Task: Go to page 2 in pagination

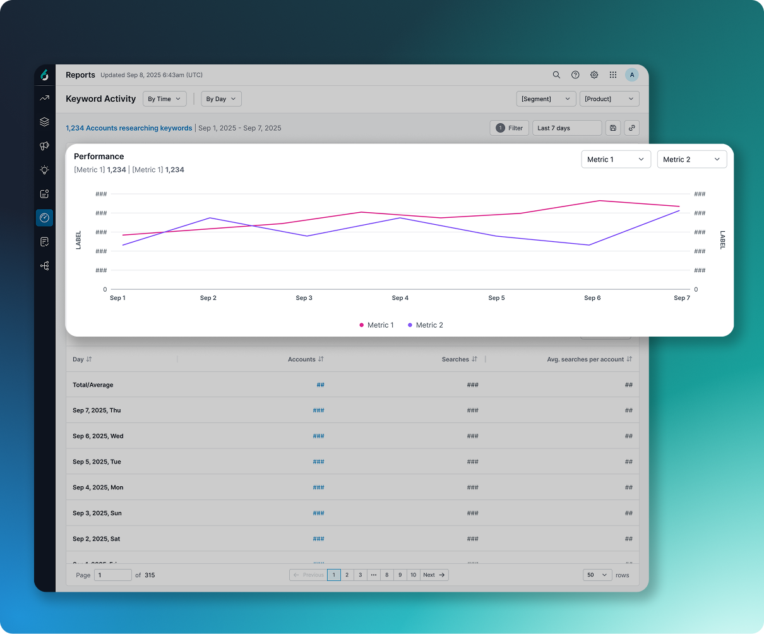Action: click(x=347, y=575)
